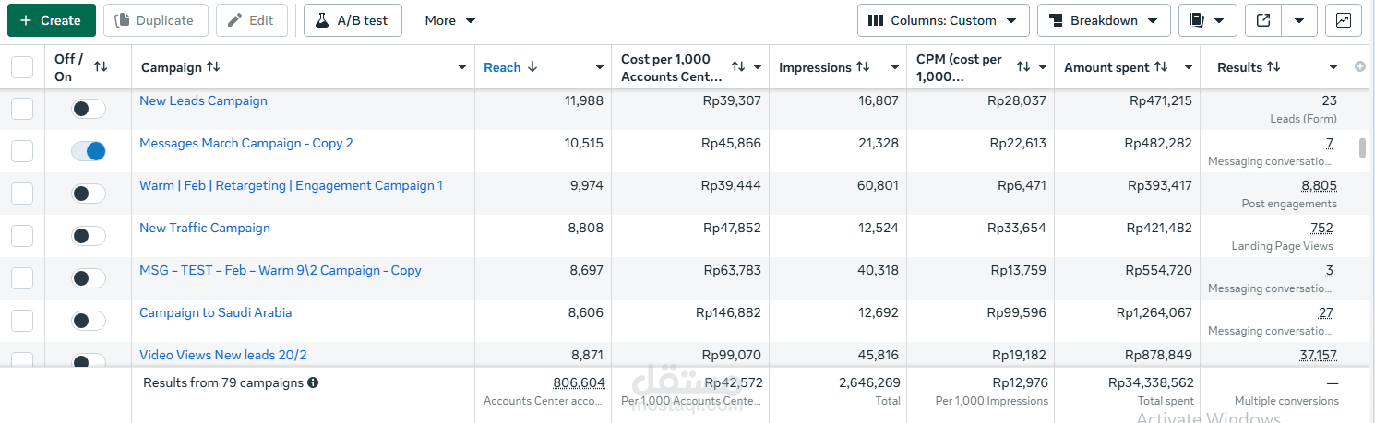Screen dimensions: 1375x423
Task: Click the A/B test button
Action: pos(353,20)
